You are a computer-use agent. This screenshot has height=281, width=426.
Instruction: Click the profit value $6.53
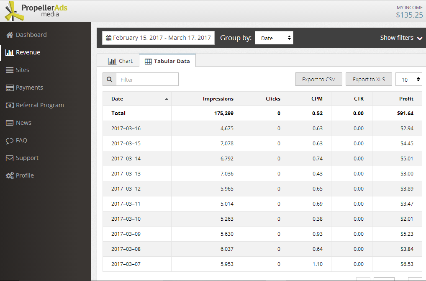coord(407,264)
